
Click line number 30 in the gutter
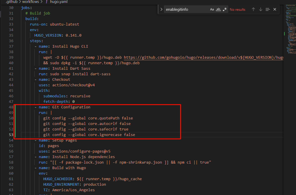click(x=11, y=8)
